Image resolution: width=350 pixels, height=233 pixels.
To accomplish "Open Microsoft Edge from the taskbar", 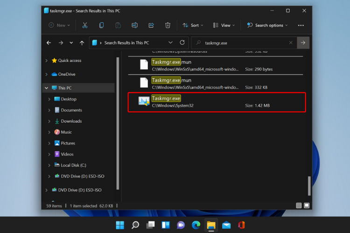I will (196, 225).
